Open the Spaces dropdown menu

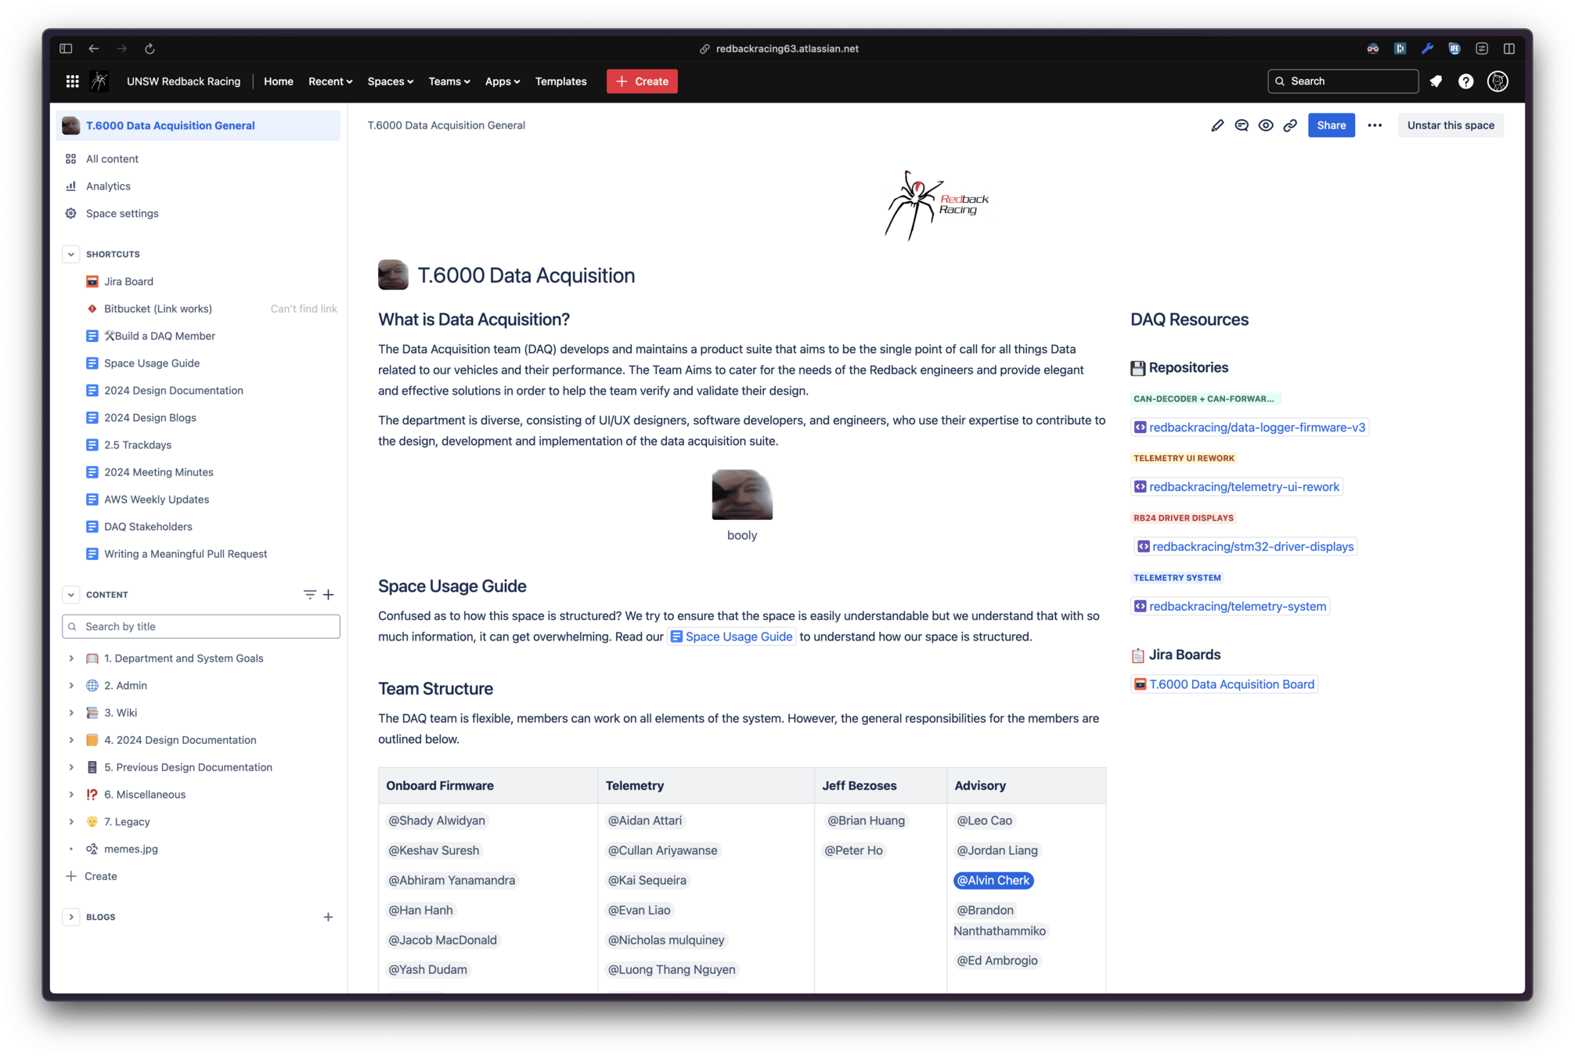pyautogui.click(x=390, y=81)
